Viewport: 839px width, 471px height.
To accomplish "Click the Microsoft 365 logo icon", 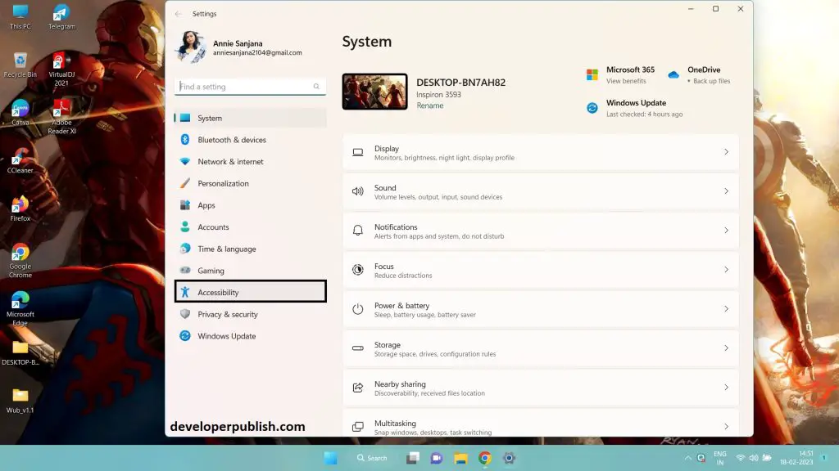I will (x=592, y=74).
